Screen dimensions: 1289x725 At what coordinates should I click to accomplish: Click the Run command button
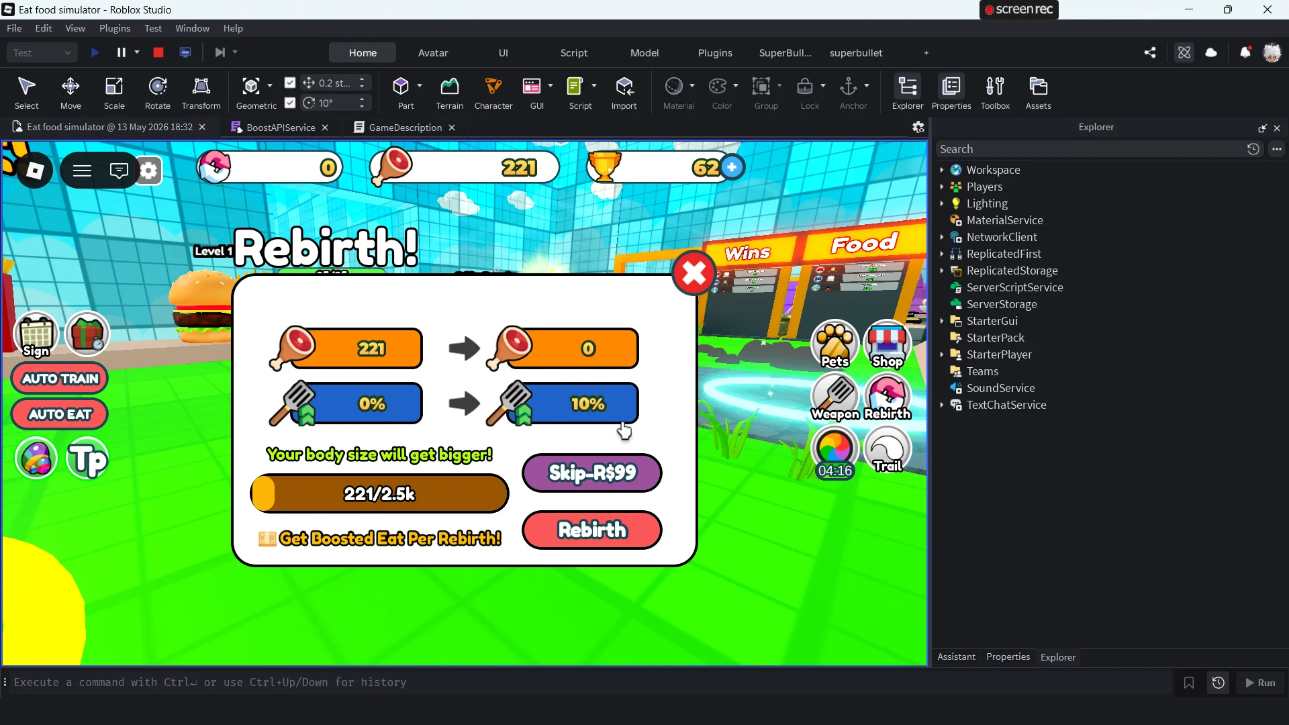tap(1260, 683)
